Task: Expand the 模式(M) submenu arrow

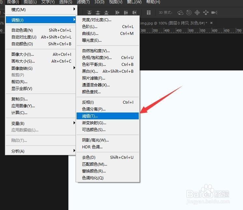Action: click(x=74, y=9)
